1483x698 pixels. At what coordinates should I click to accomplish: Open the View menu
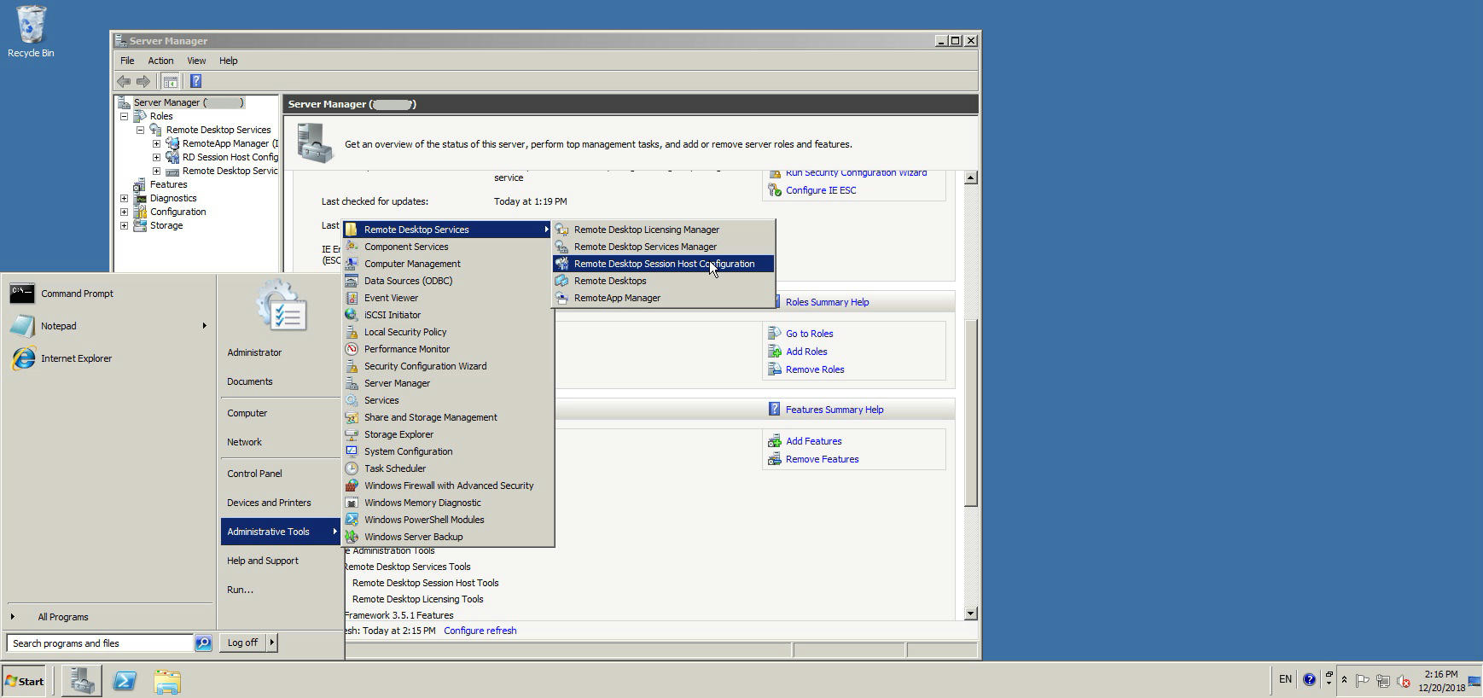(196, 61)
